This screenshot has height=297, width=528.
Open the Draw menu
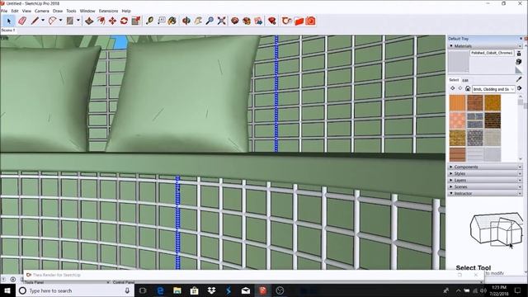[58, 11]
